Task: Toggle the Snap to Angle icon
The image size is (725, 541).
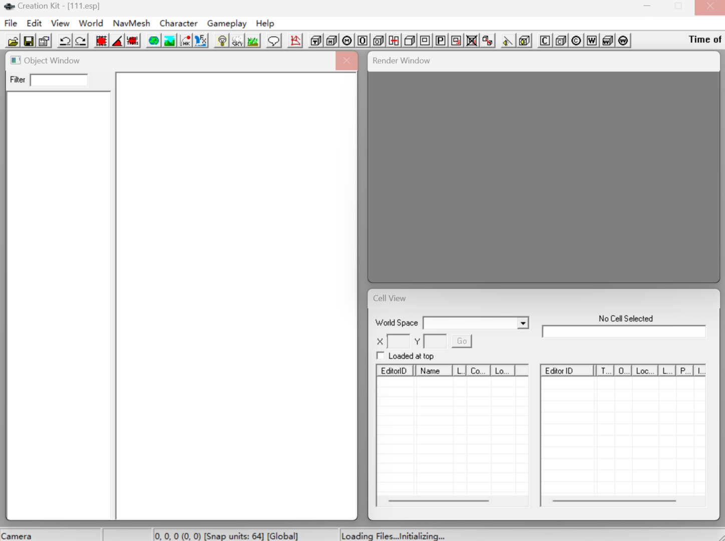Action: pyautogui.click(x=117, y=41)
